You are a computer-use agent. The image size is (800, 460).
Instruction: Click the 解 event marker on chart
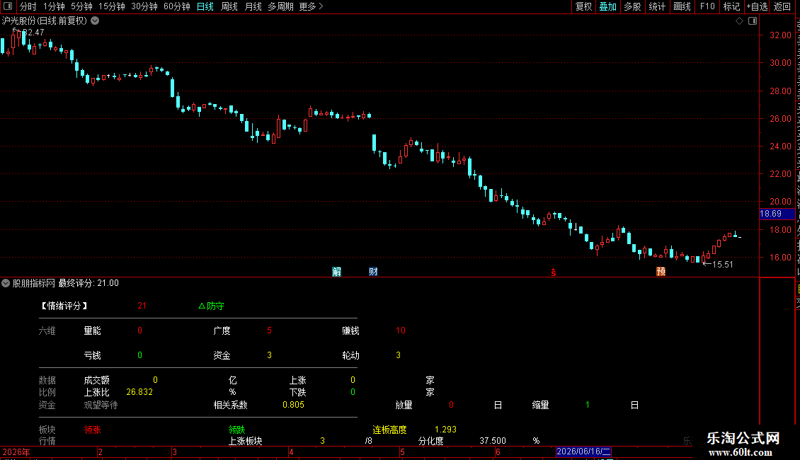[337, 272]
